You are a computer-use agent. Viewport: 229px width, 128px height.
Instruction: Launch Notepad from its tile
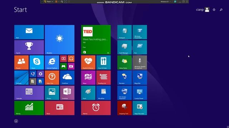(125, 32)
